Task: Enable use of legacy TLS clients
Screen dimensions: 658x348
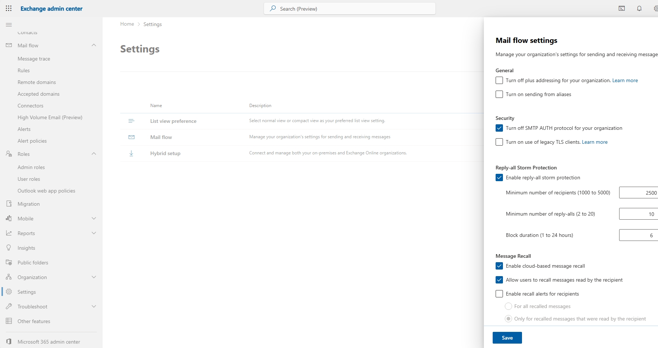Action: [499, 142]
